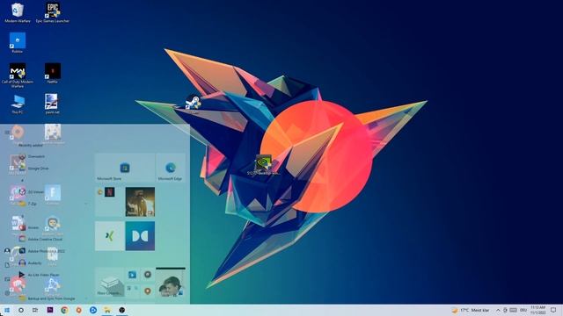Image resolution: width=563 pixels, height=316 pixels.
Task: Open the movie poster tile beside Netflix
Action: click(140, 202)
